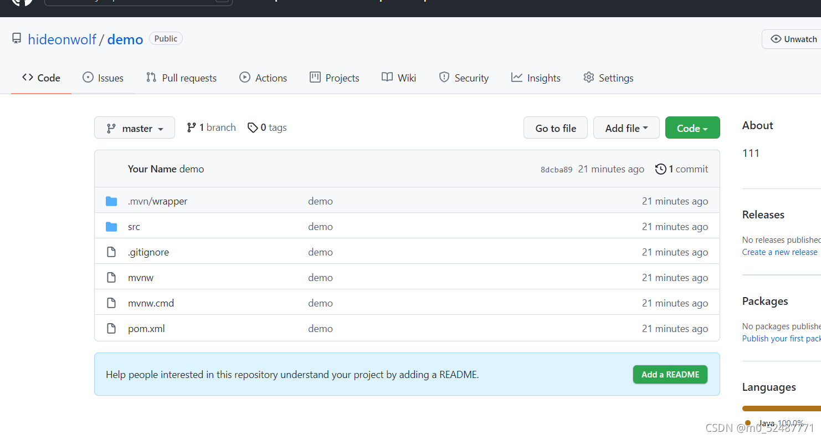The image size is (821, 439).
Task: View the Insights tab
Action: tap(536, 78)
